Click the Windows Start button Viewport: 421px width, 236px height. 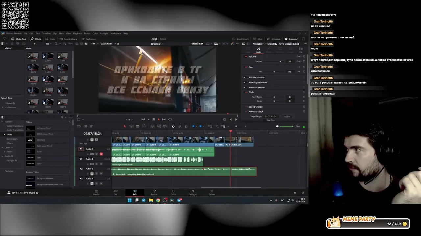[130, 200]
